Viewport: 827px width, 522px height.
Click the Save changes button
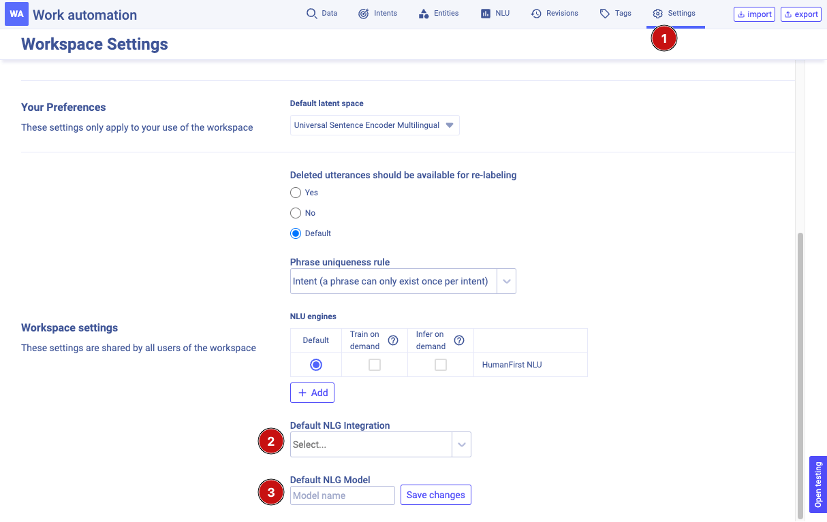coord(435,495)
